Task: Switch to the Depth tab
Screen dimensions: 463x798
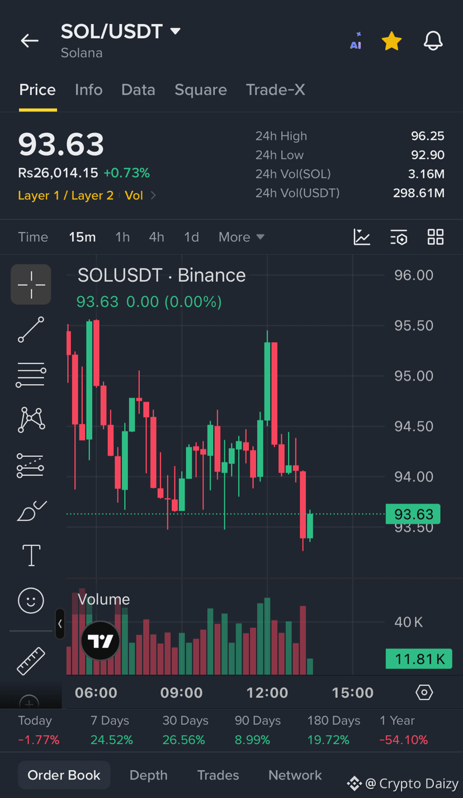Action: point(149,775)
